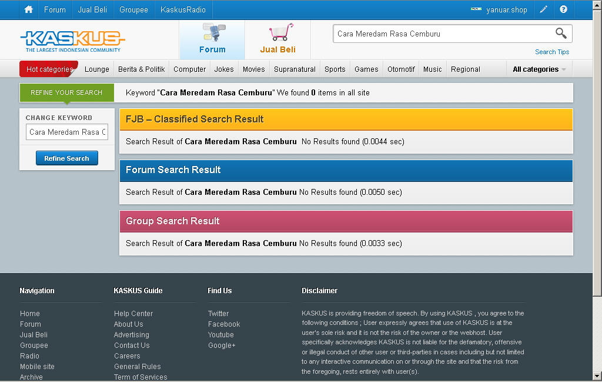The image size is (602, 382).
Task: Click the Forum Search Result header
Action: [346, 170]
